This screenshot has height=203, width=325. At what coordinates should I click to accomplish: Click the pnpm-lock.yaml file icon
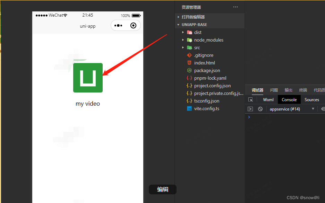pos(189,78)
